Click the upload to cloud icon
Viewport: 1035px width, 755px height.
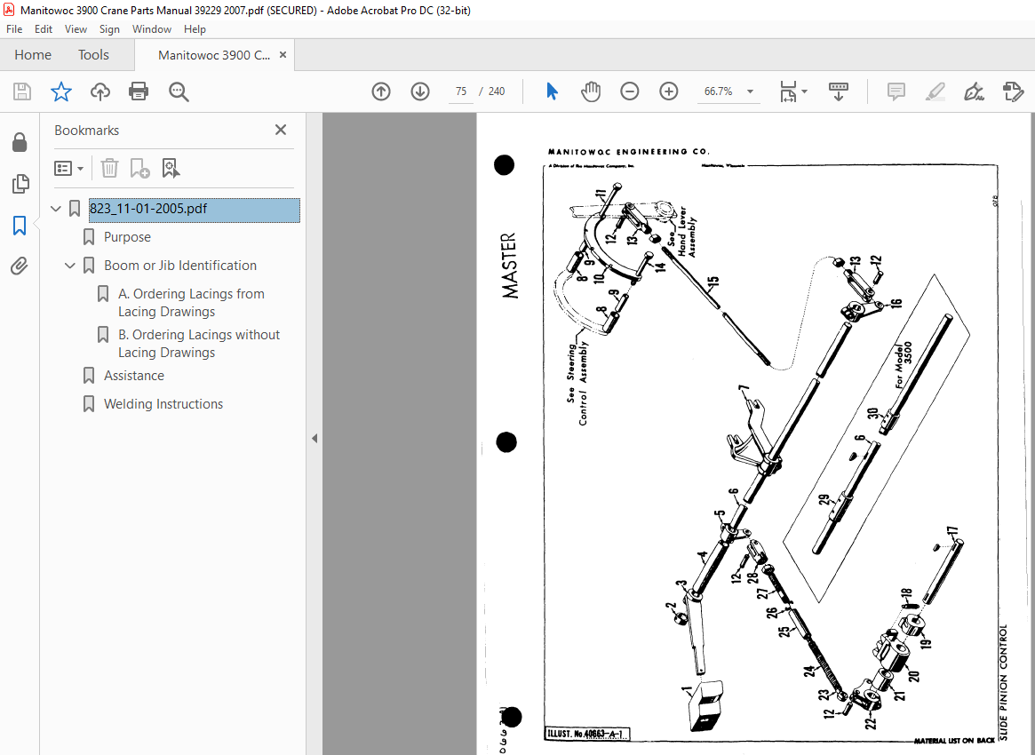click(x=100, y=91)
